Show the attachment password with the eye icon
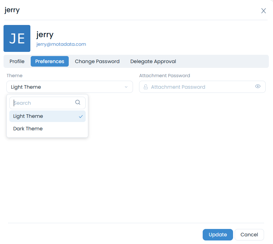The width and height of the screenshot is (273, 244). click(x=258, y=86)
